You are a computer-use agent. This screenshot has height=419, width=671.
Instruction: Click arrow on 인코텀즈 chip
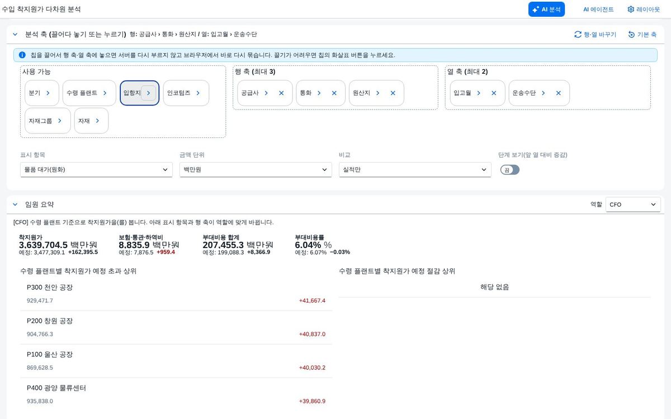pyautogui.click(x=199, y=93)
